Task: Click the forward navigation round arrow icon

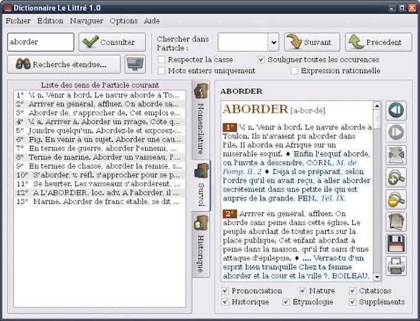Action: point(396,133)
